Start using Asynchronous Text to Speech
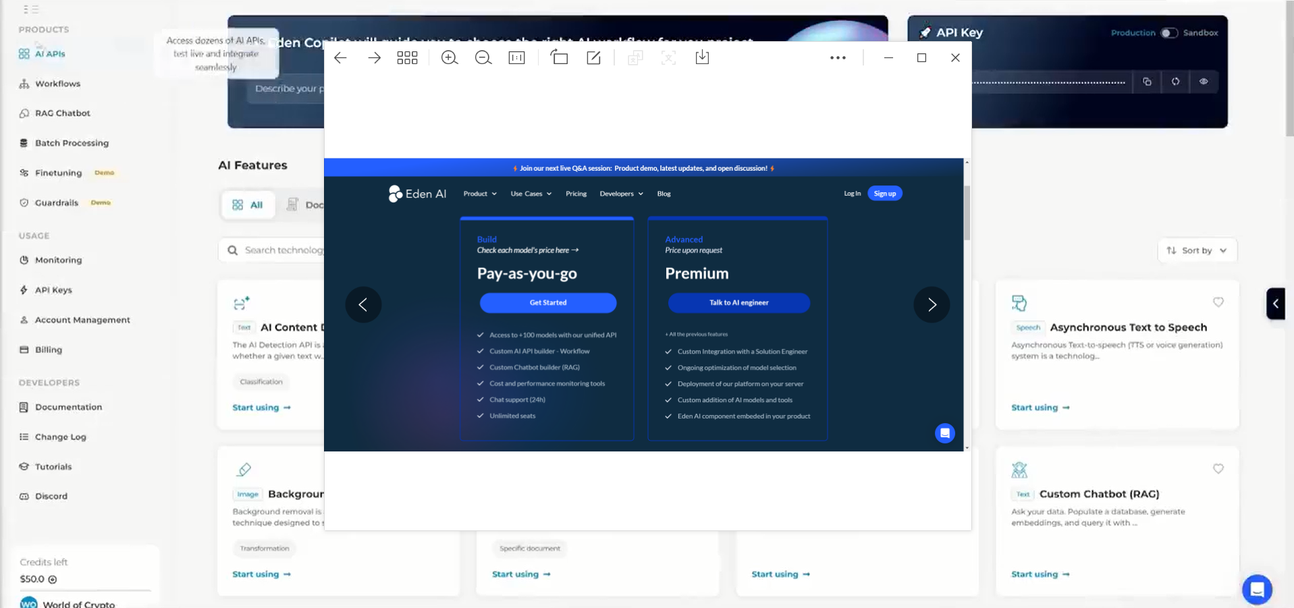 coord(1040,408)
